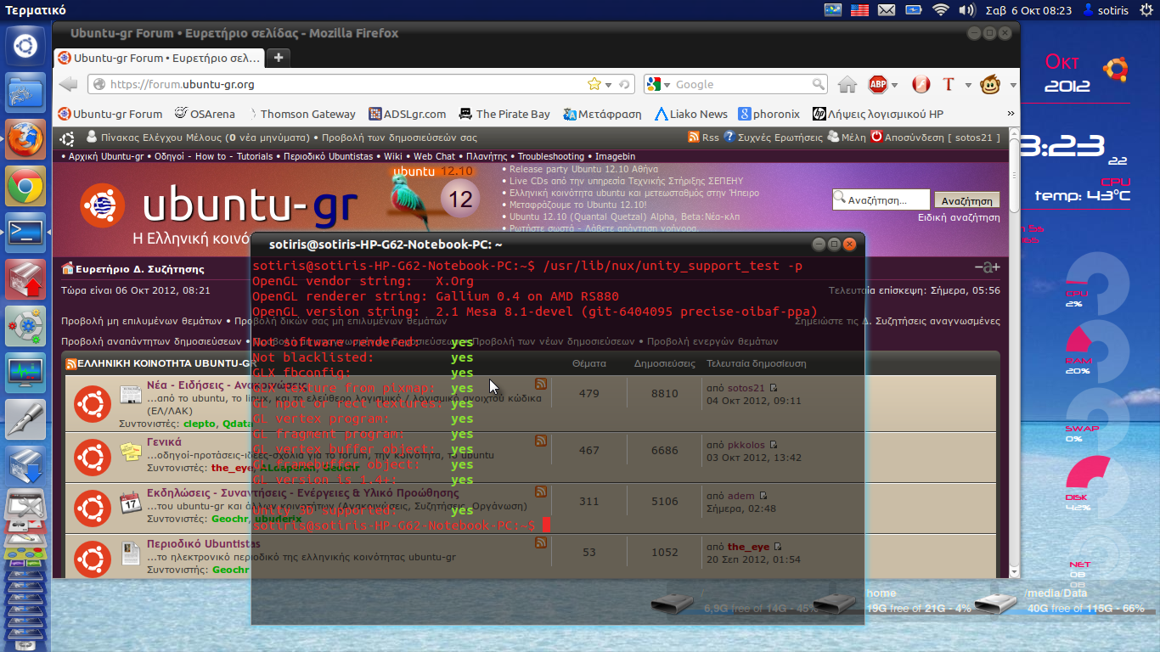This screenshot has width=1160, height=652.
Task: Open the Ubuntu Dash home launcher
Action: point(25,44)
